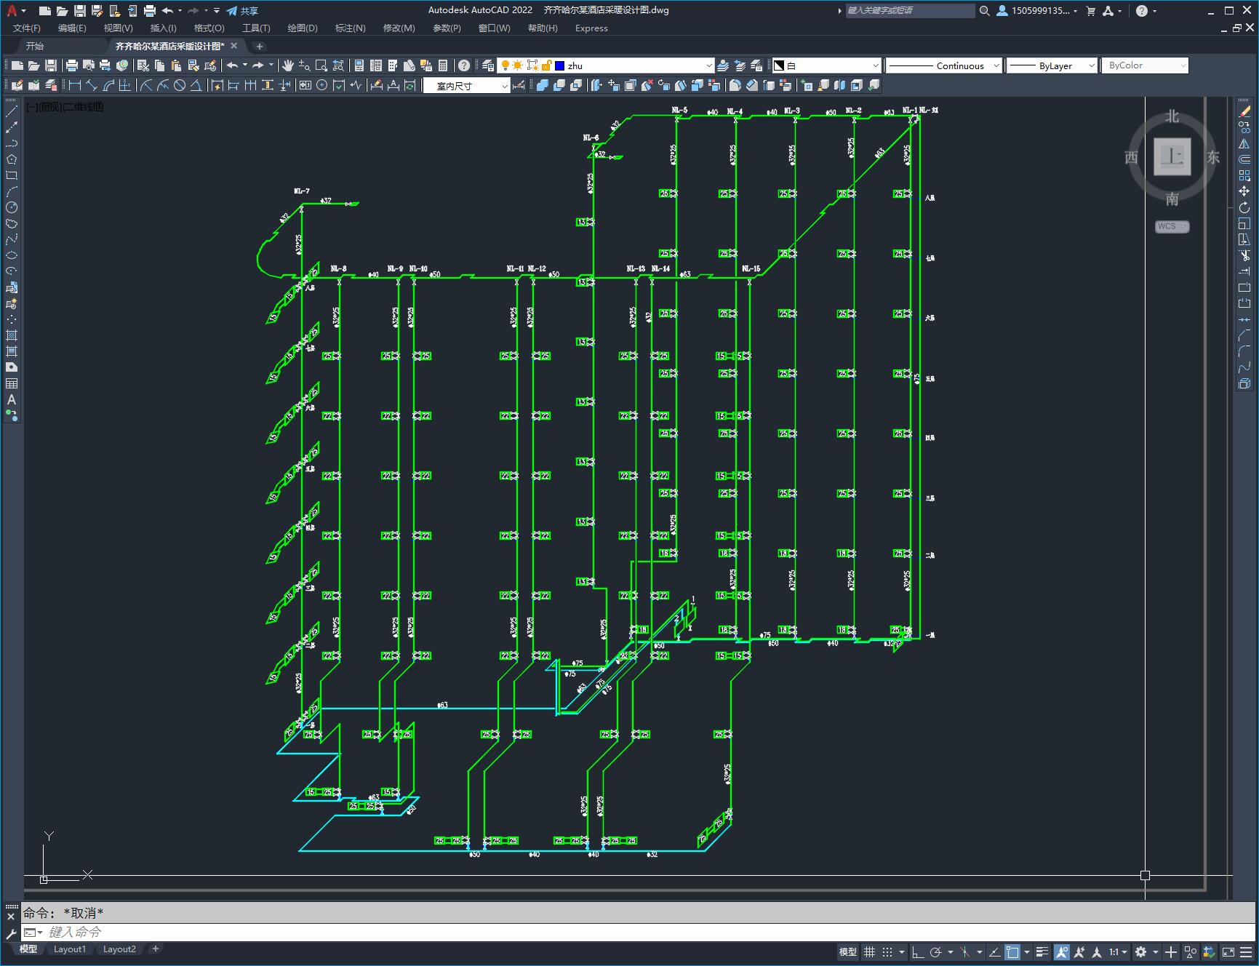Select the Move modify tool
Image resolution: width=1259 pixels, height=966 pixels.
click(1244, 191)
